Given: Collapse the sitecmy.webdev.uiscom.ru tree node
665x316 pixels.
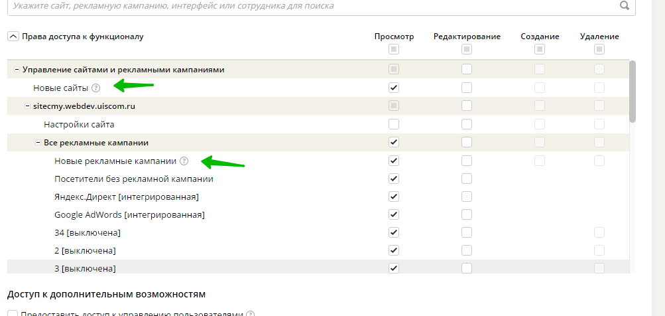Looking at the screenshot, I should (27, 106).
